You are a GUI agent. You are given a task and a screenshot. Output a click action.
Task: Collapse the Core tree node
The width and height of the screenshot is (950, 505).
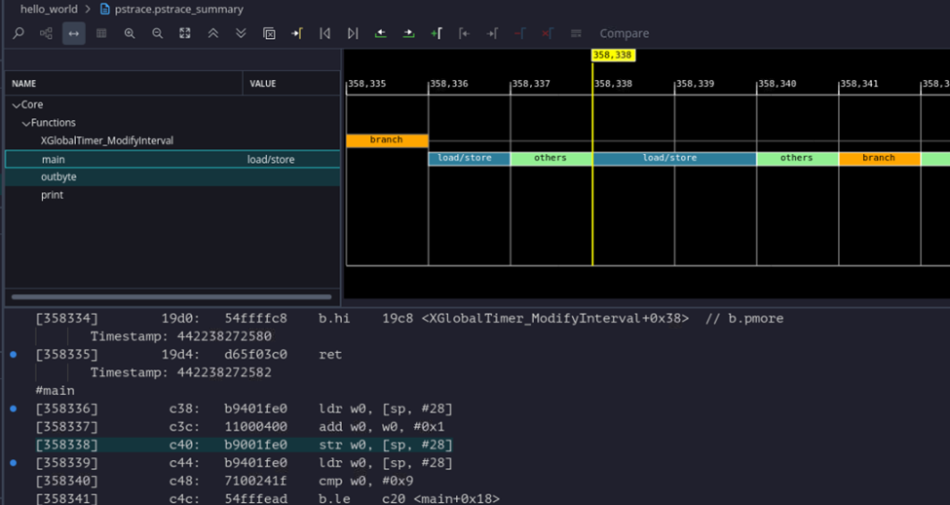[17, 105]
